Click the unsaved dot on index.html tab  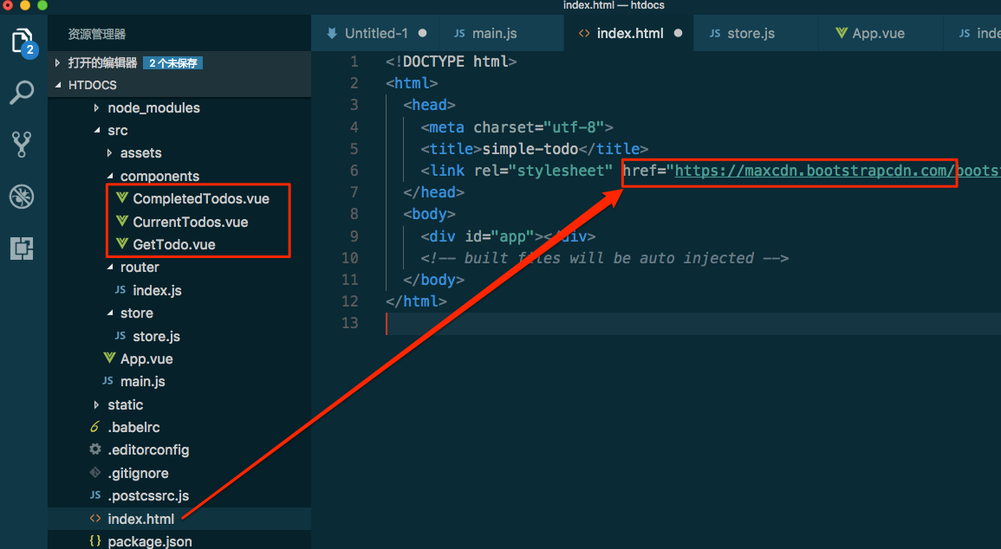[x=678, y=33]
